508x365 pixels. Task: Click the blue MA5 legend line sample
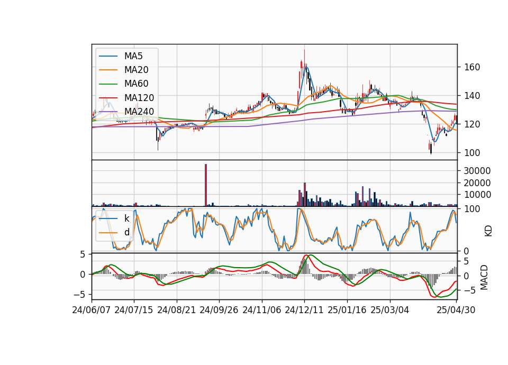tap(108, 57)
